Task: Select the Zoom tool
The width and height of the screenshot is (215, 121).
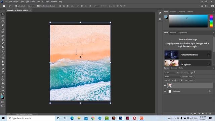Action: pyautogui.click(x=3, y=87)
